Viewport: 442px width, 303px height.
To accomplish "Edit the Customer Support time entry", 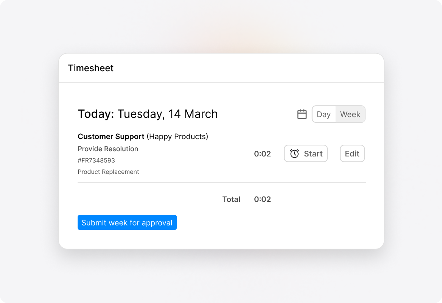I will 352,153.
